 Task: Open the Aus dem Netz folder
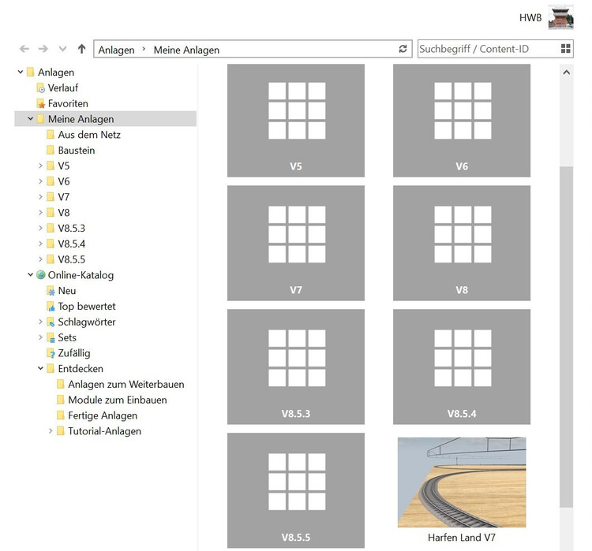click(x=89, y=135)
